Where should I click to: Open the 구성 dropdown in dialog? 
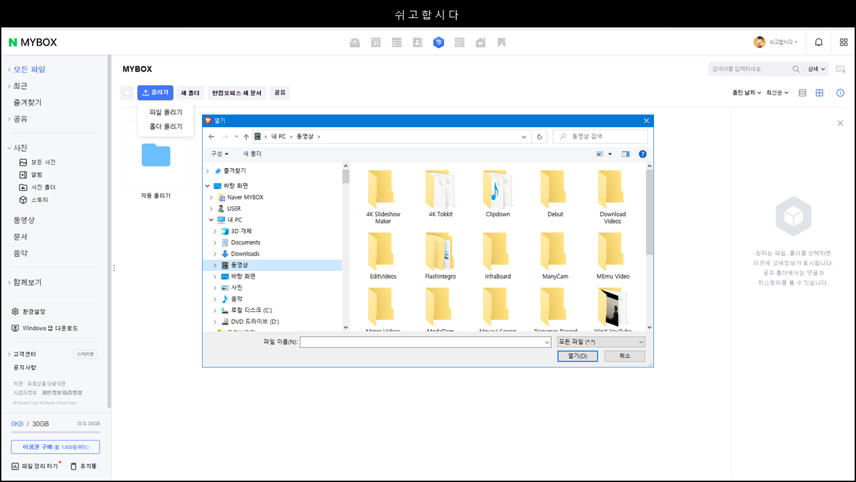pos(219,154)
